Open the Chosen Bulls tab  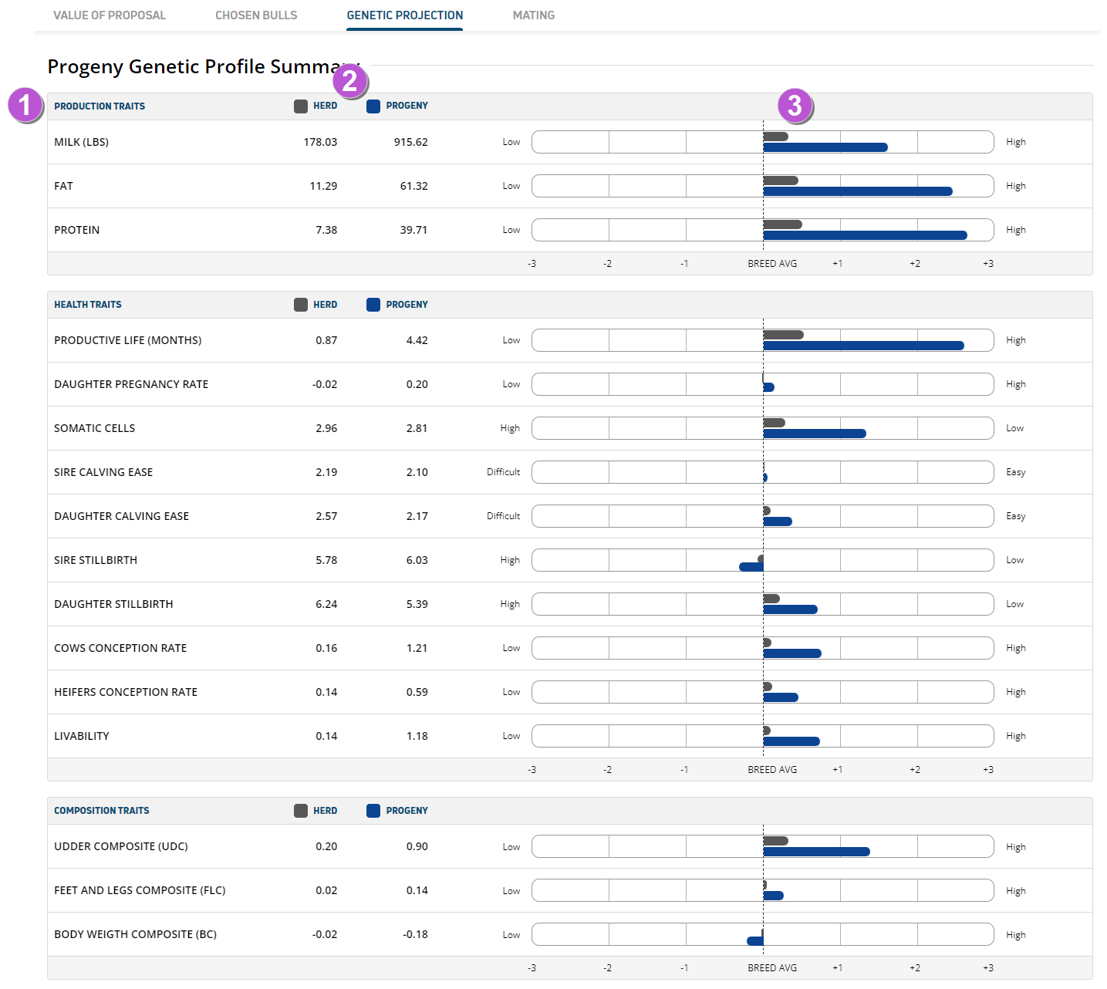pyautogui.click(x=256, y=15)
